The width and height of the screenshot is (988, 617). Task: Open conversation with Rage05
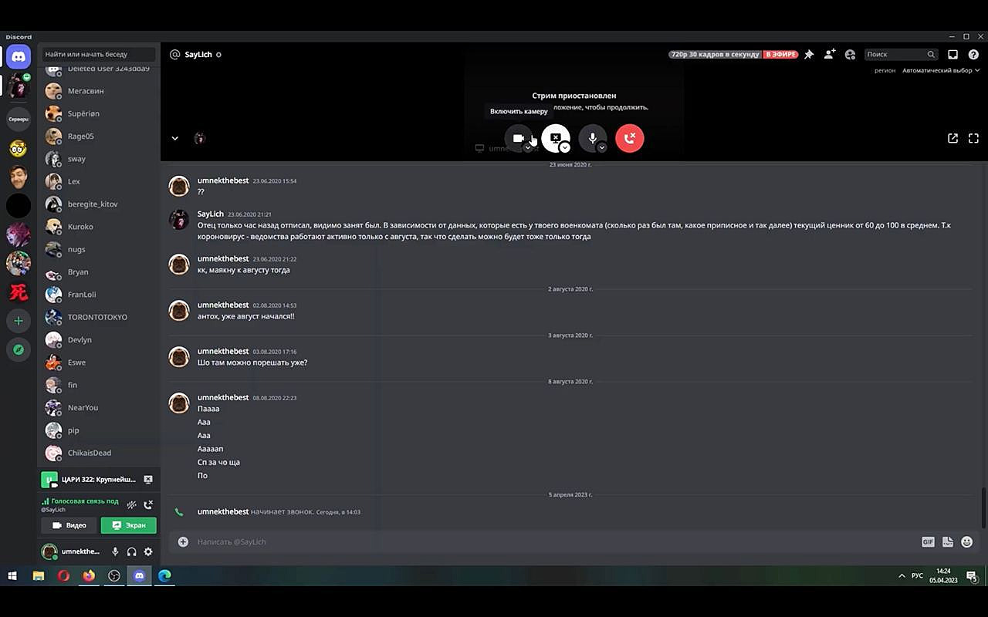(x=99, y=137)
